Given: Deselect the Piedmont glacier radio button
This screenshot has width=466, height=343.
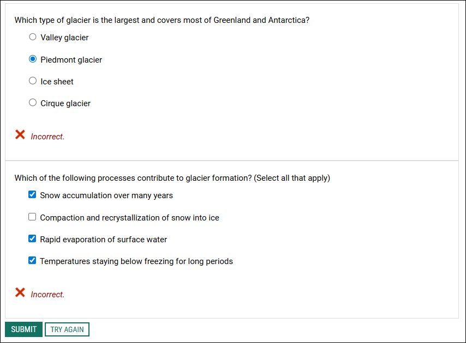Looking at the screenshot, I should (32, 59).
